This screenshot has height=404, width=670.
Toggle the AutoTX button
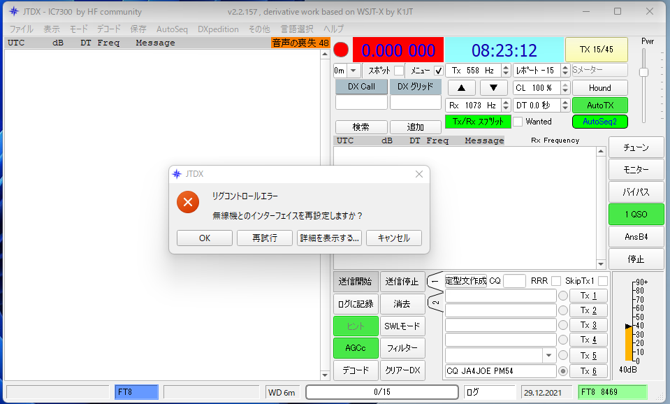(600, 105)
